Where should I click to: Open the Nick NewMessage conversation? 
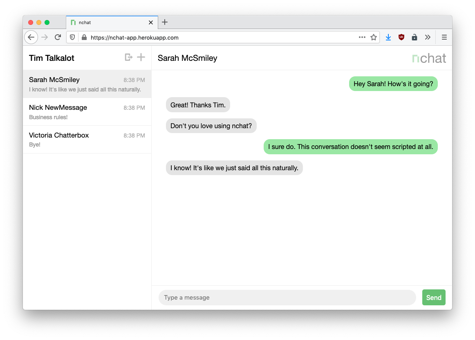point(87,112)
